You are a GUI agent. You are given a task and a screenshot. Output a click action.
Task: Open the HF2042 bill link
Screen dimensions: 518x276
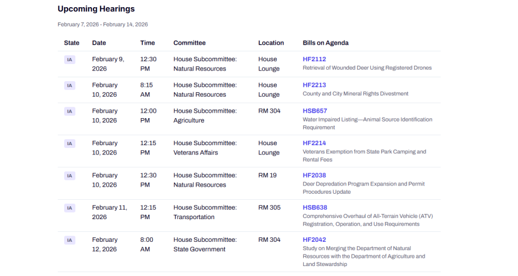(314, 240)
